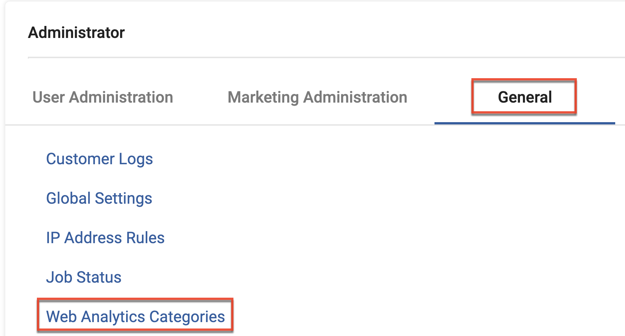Open the Customer Logs link
This screenshot has width=625, height=336.
99,159
